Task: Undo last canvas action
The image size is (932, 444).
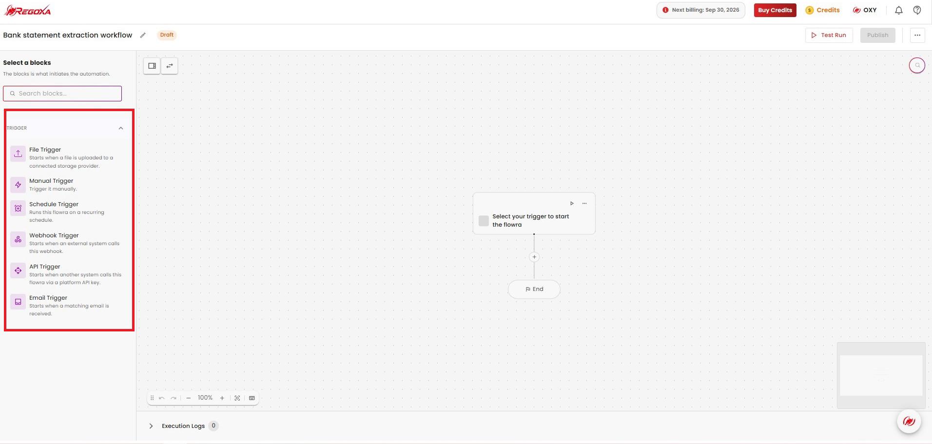Action: [161, 398]
